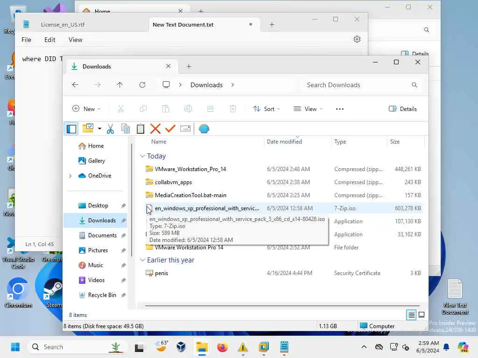The width and height of the screenshot is (478, 358).
Task: Click the blue shell settings icon
Action: pos(204,129)
